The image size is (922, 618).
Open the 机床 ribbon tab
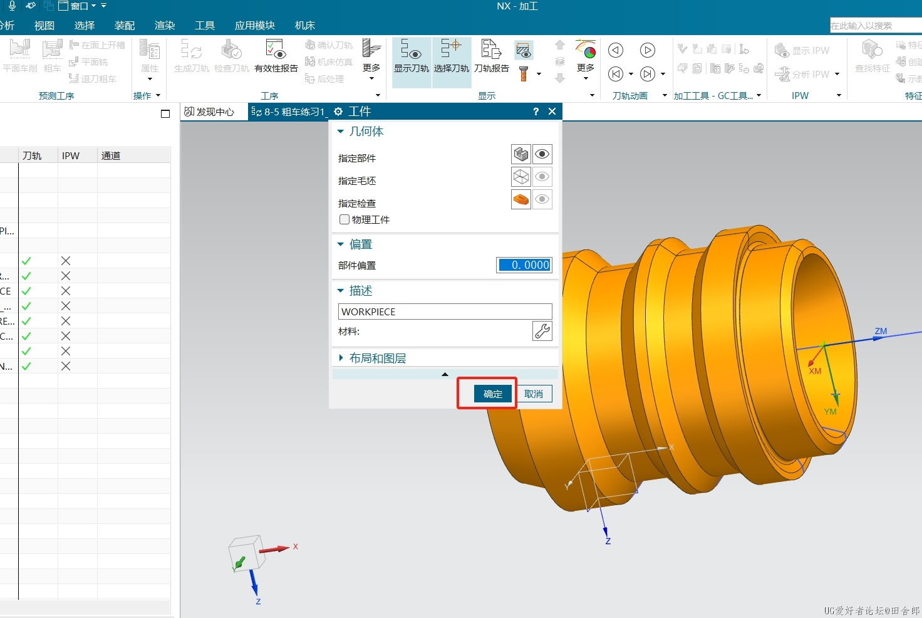pyautogui.click(x=305, y=25)
